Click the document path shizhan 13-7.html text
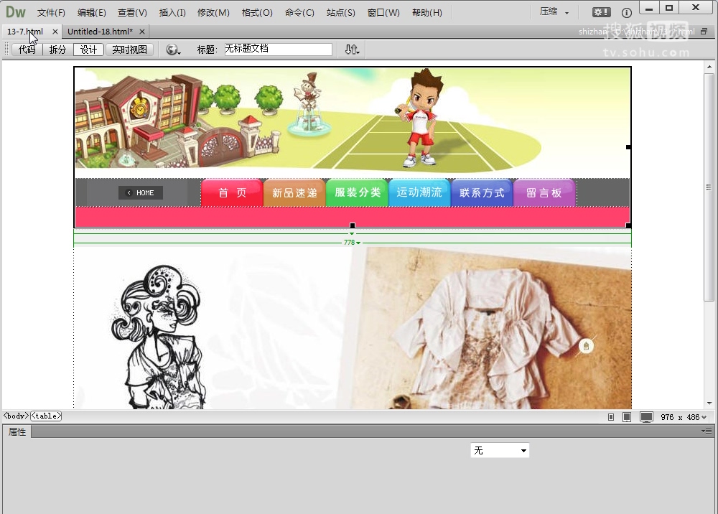Image resolution: width=718 pixels, height=514 pixels. tap(636, 32)
